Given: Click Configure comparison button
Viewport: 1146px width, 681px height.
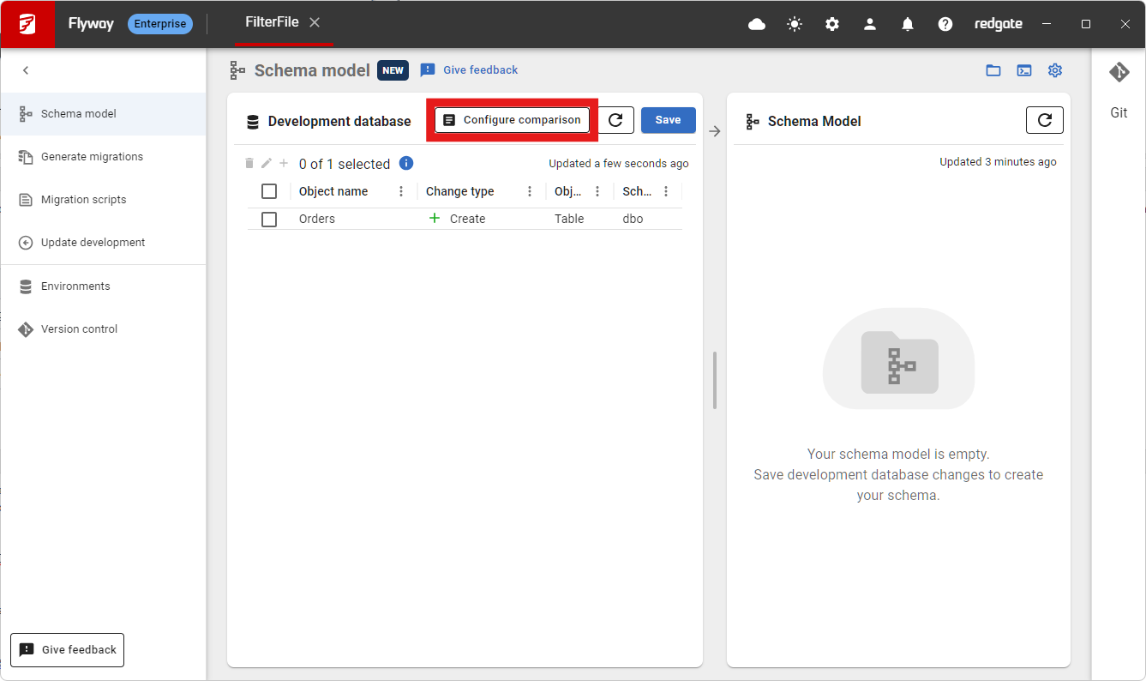Looking at the screenshot, I should coord(512,120).
